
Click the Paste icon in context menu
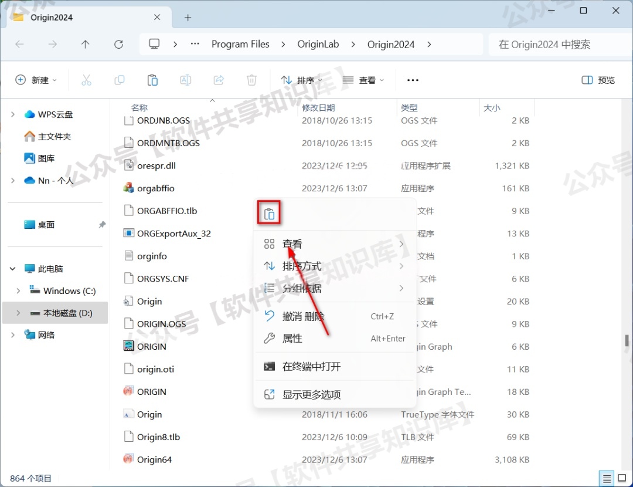269,214
